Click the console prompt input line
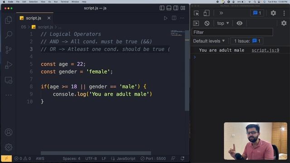The width and height of the screenshot is (290, 163). click(240, 57)
